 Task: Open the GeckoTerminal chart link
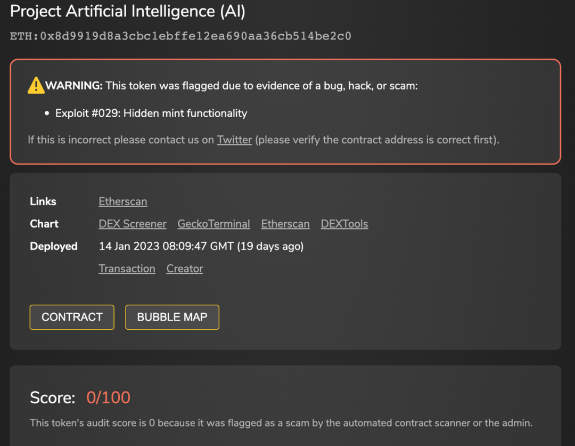point(213,224)
